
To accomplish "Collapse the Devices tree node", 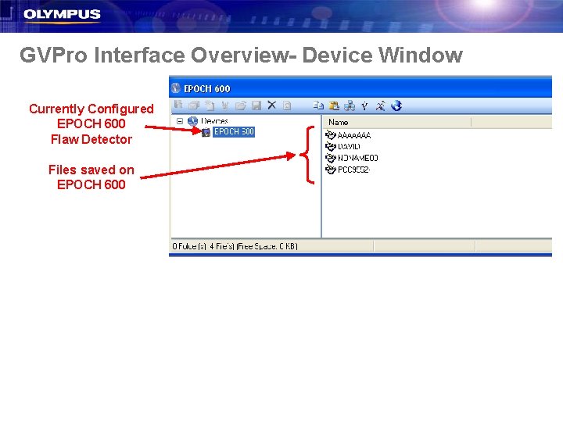I will pos(180,121).
